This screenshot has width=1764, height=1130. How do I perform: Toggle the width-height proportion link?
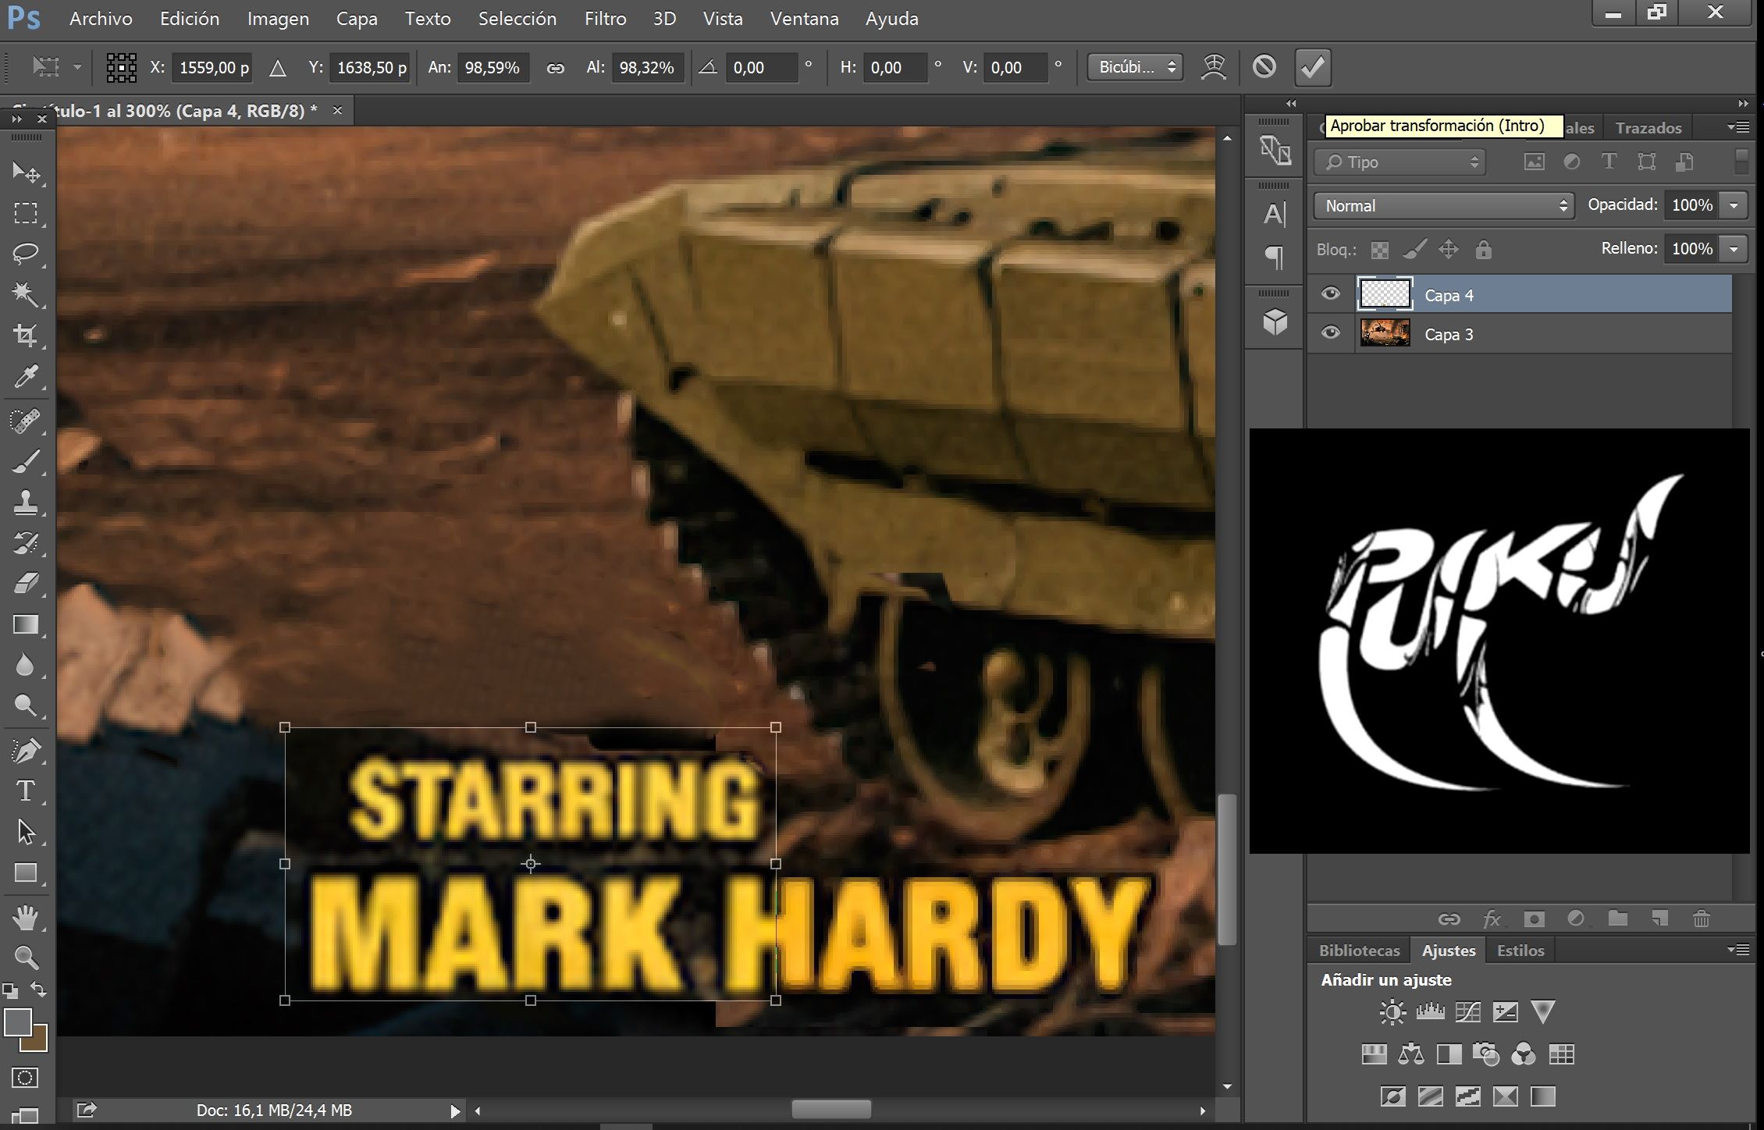pos(555,68)
